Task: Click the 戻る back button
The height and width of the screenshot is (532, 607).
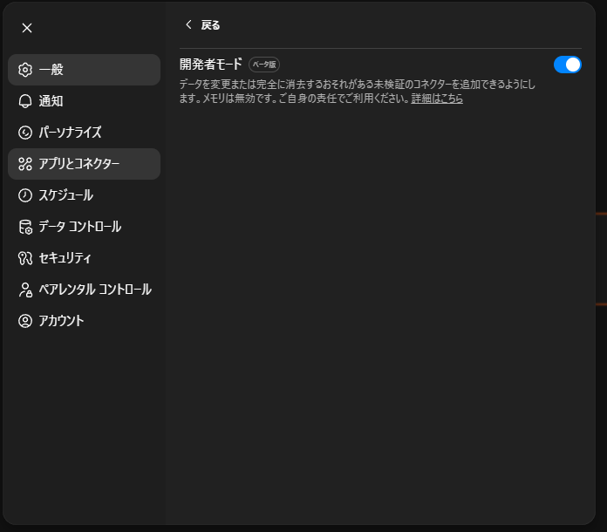Action: coord(202,24)
